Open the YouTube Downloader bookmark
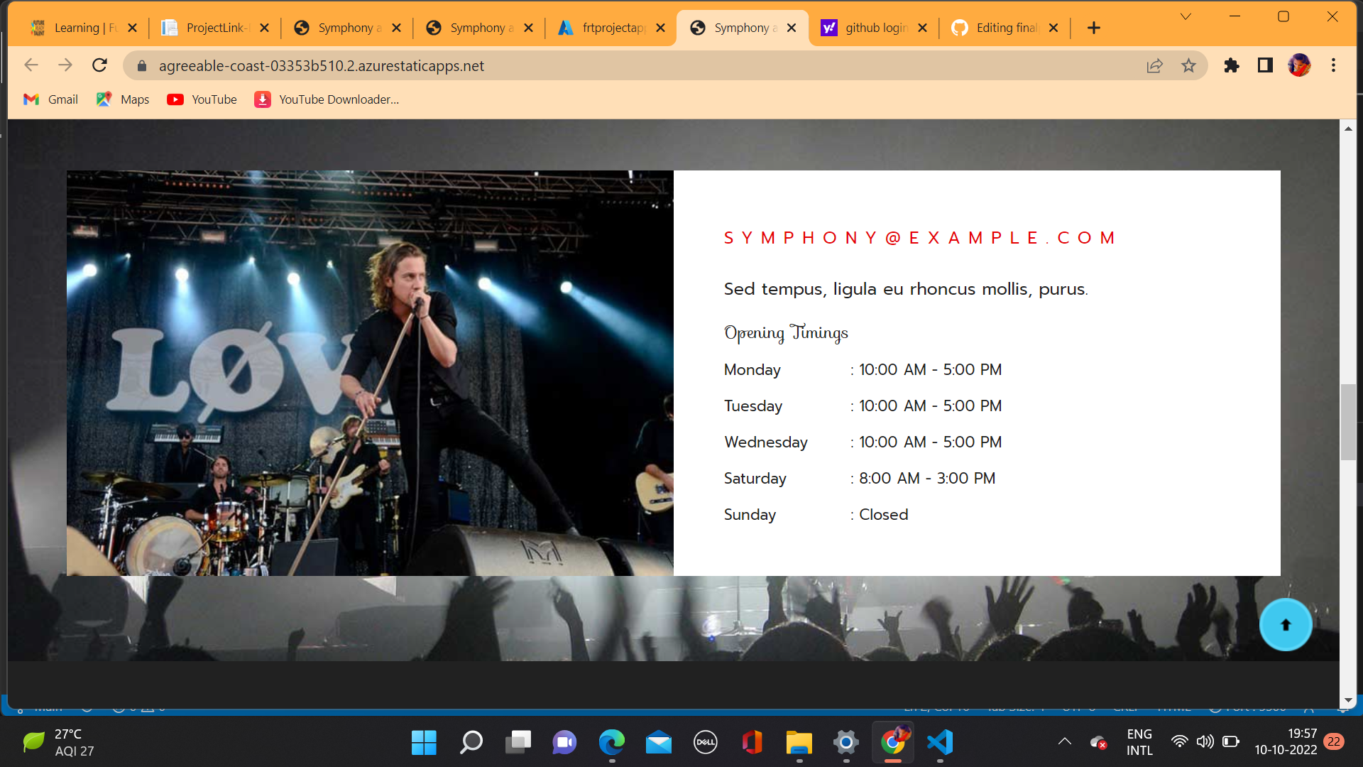Image resolution: width=1363 pixels, height=767 pixels. point(327,99)
